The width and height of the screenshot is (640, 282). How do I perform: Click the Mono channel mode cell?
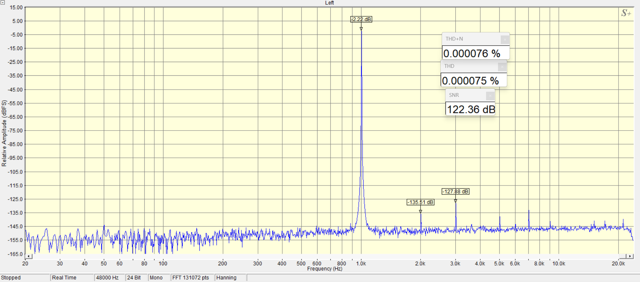pos(159,278)
